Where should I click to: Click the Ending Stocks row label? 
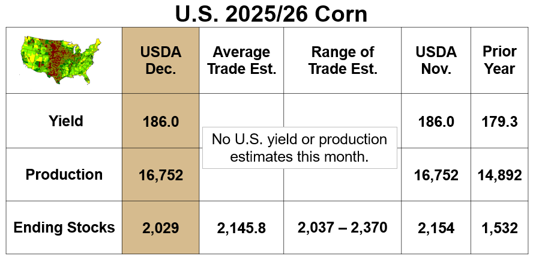click(64, 228)
